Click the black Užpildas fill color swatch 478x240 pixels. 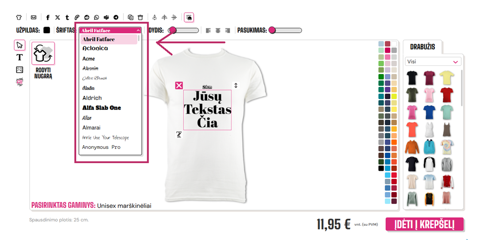[x=47, y=30]
